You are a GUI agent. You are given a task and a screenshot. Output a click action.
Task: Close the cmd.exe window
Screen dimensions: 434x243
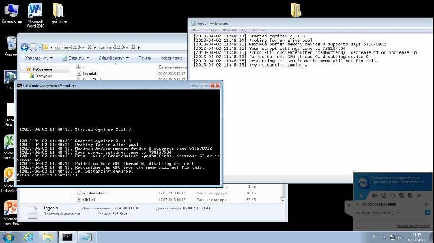coord(215,86)
